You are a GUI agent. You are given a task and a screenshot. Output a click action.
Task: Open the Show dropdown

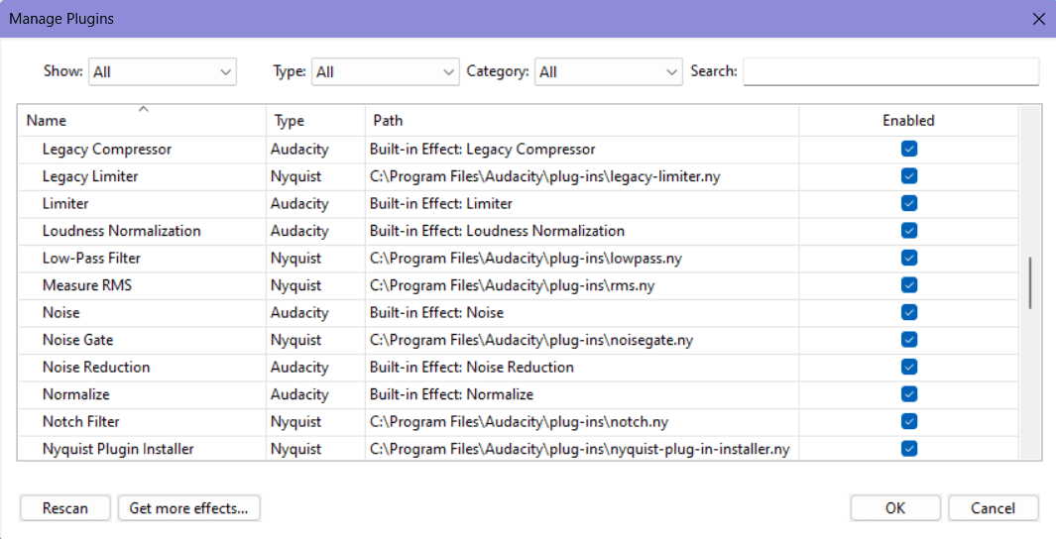pyautogui.click(x=163, y=72)
